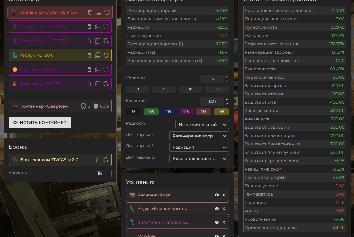Increase the Уровень value with up arrow
The image size is (354, 237).
click(x=227, y=77)
